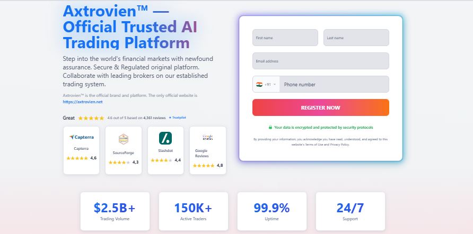Click the India flag icon
The image size is (473, 234).
click(259, 84)
